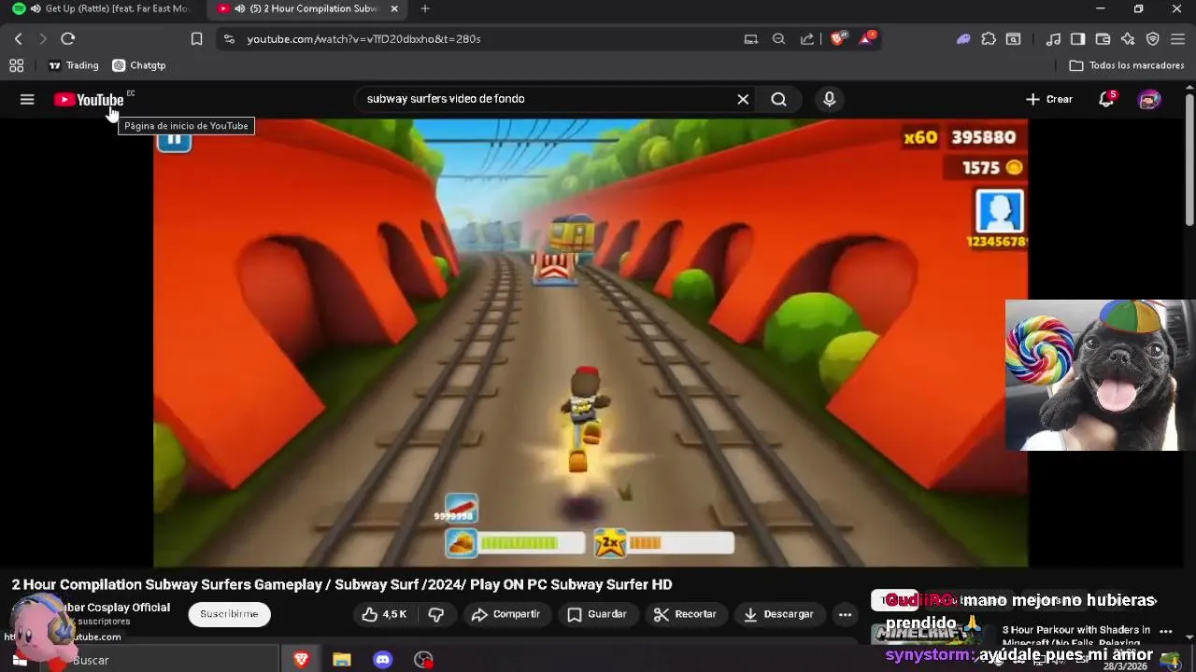1196x672 pixels.
Task: Open the purple ghost extension
Action: pyautogui.click(x=963, y=39)
